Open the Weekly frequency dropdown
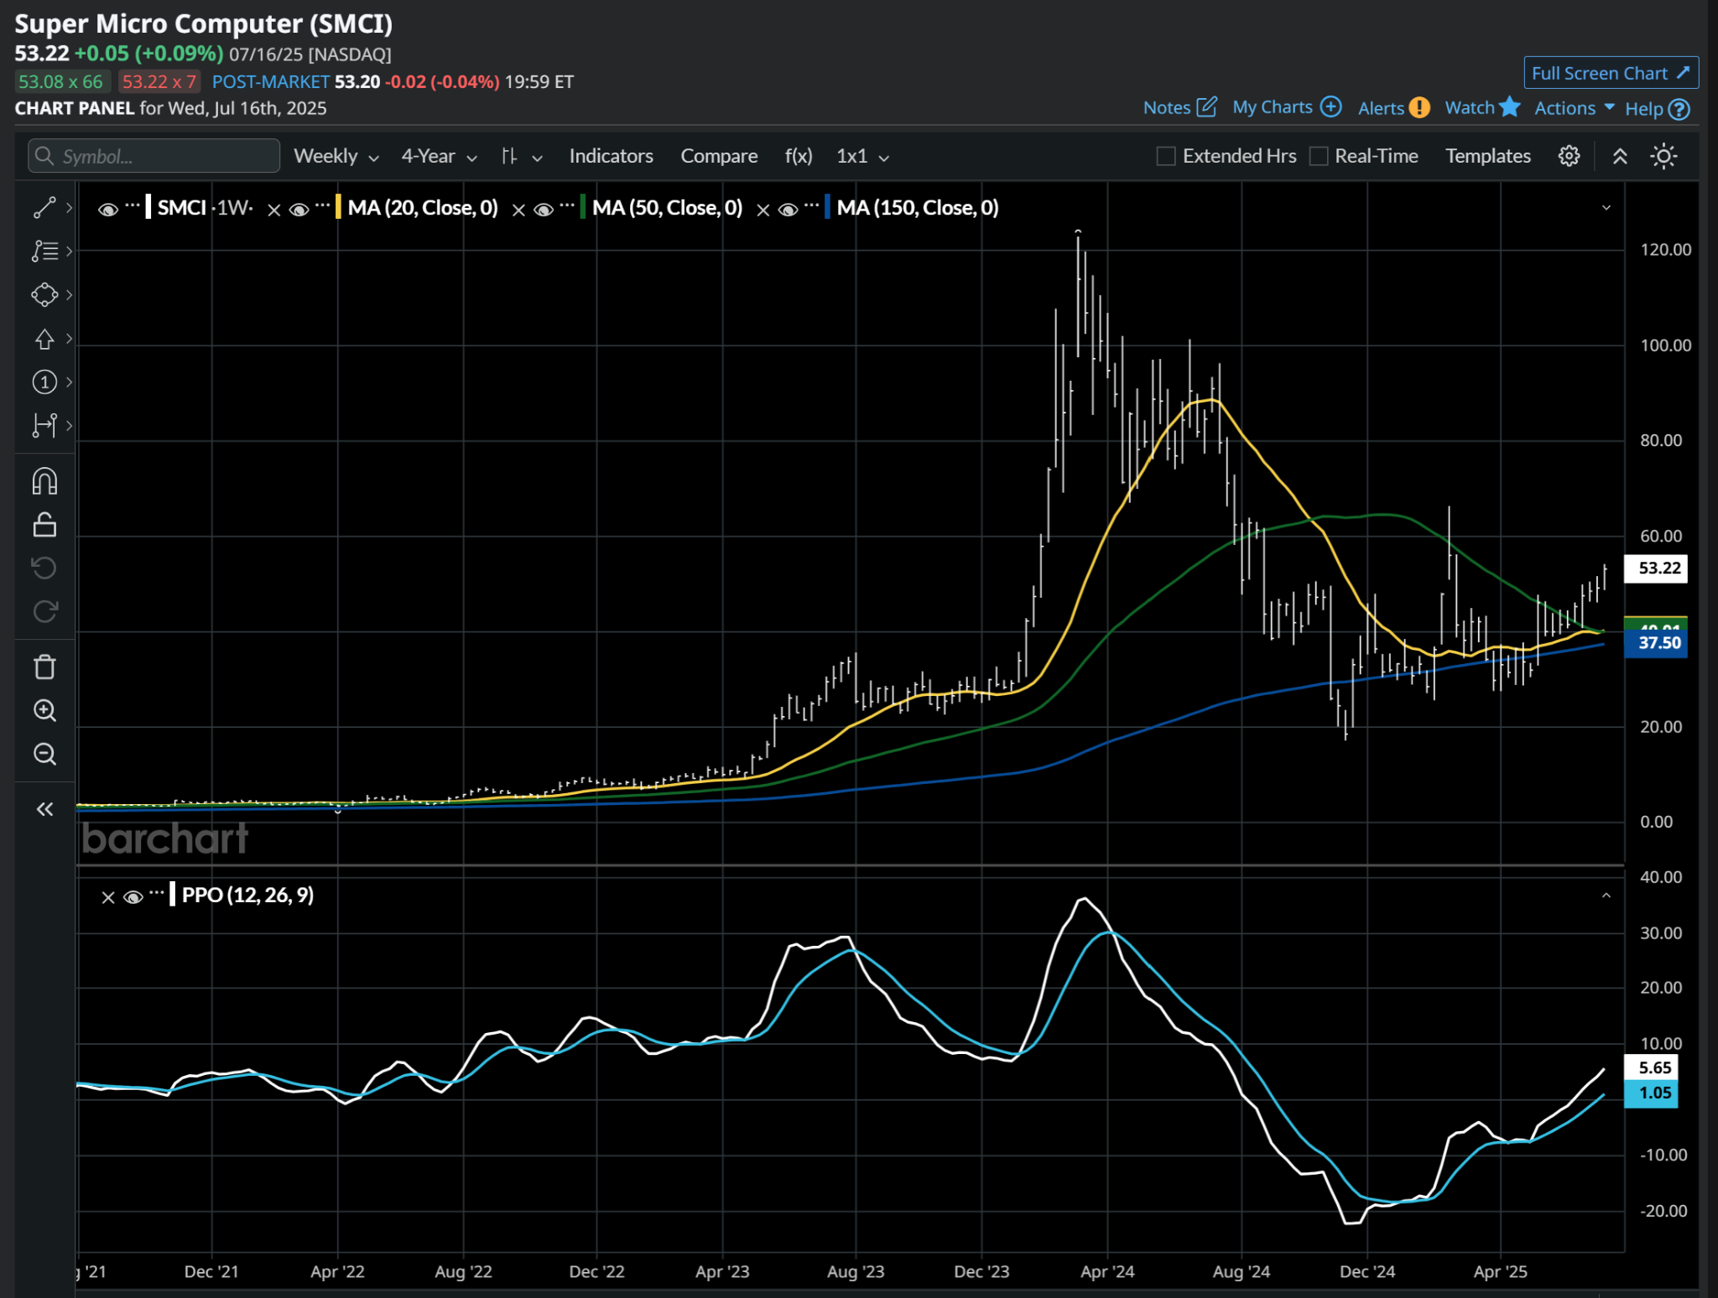Screen dimensions: 1718x1298 pos(336,156)
